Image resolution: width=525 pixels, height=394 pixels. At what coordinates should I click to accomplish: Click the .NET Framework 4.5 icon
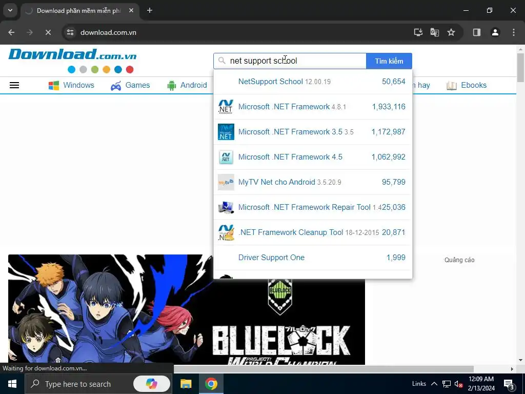point(226,157)
